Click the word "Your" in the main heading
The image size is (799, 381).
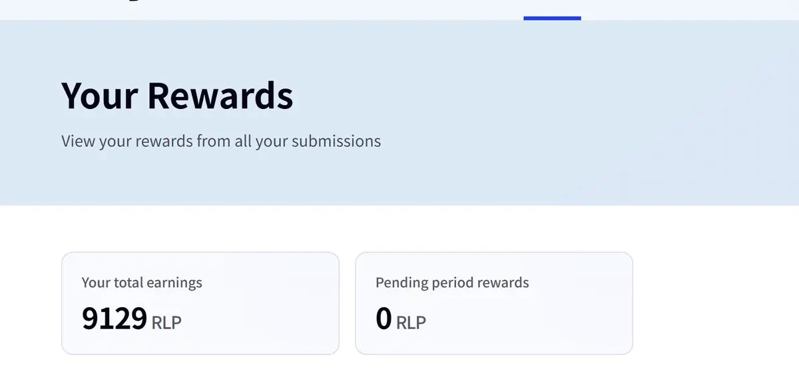click(x=99, y=96)
